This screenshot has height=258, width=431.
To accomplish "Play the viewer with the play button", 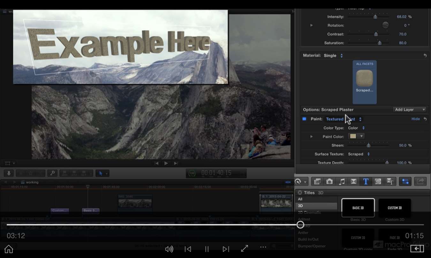I will click(166, 163).
